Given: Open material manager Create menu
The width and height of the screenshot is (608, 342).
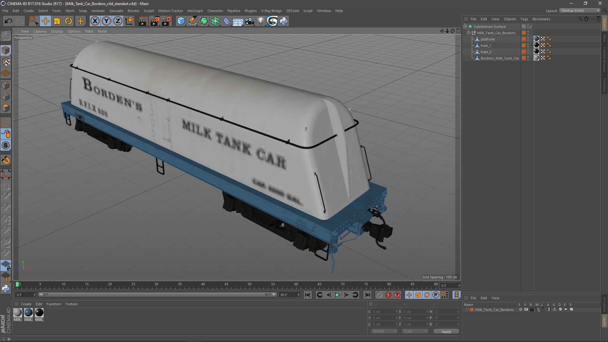Looking at the screenshot, I should pos(26,304).
